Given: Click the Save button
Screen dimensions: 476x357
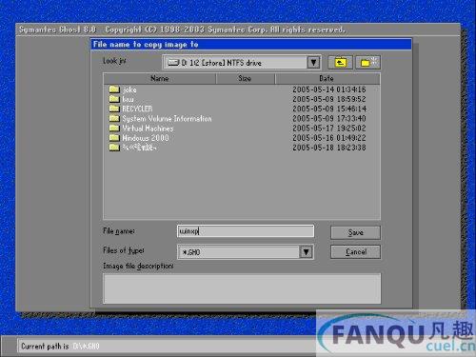Looking at the screenshot, I should pos(355,232).
